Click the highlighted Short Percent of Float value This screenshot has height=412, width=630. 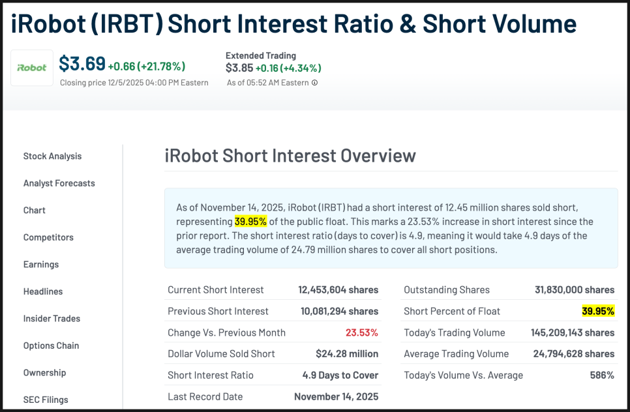[x=598, y=312]
